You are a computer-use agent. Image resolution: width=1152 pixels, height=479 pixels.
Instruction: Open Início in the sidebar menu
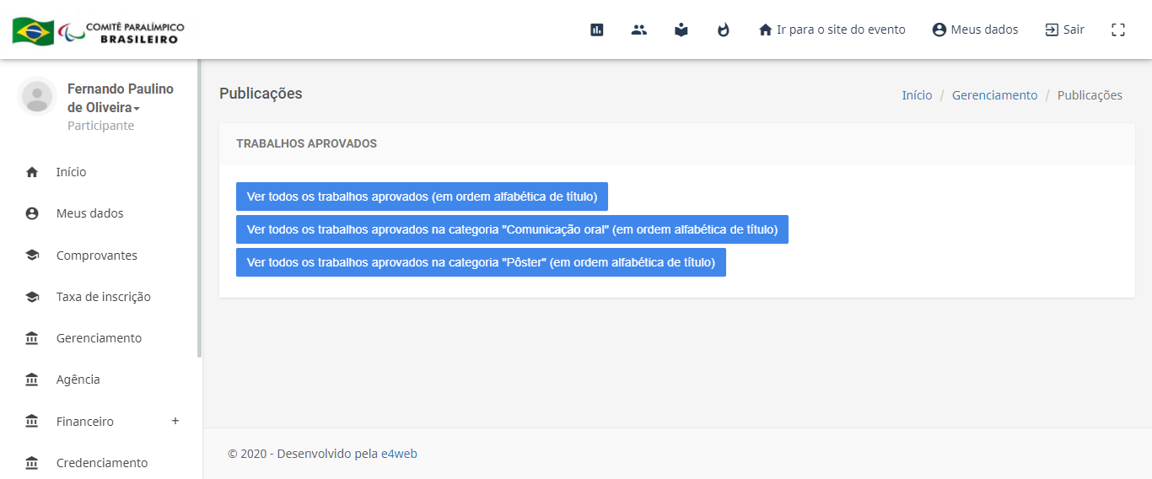(71, 172)
